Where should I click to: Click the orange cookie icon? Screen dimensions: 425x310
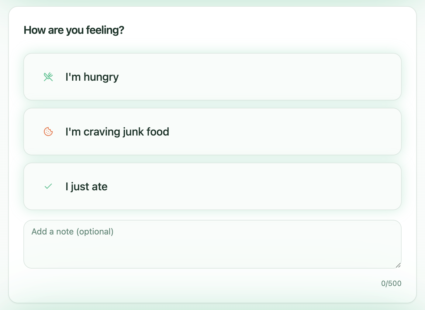click(48, 132)
